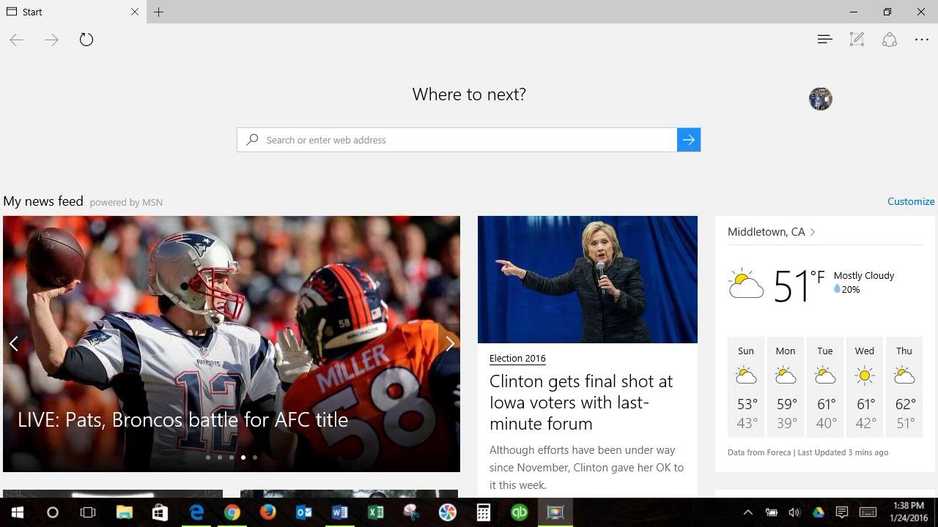The width and height of the screenshot is (938, 527).
Task: Open the Windows Store taskbar icon
Action: point(160,512)
